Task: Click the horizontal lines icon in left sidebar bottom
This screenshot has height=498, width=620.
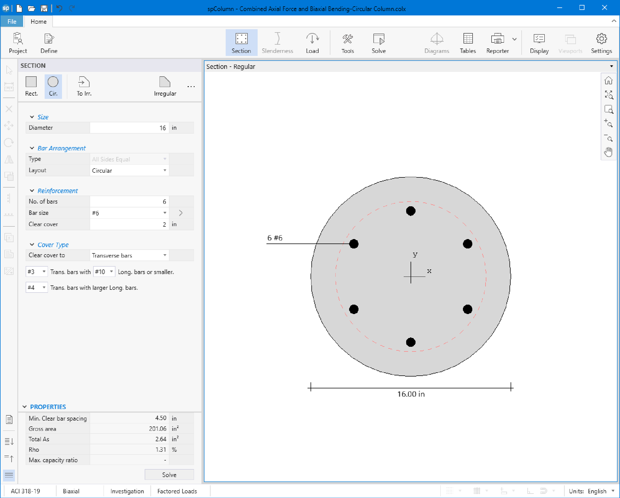Action: tap(9, 475)
